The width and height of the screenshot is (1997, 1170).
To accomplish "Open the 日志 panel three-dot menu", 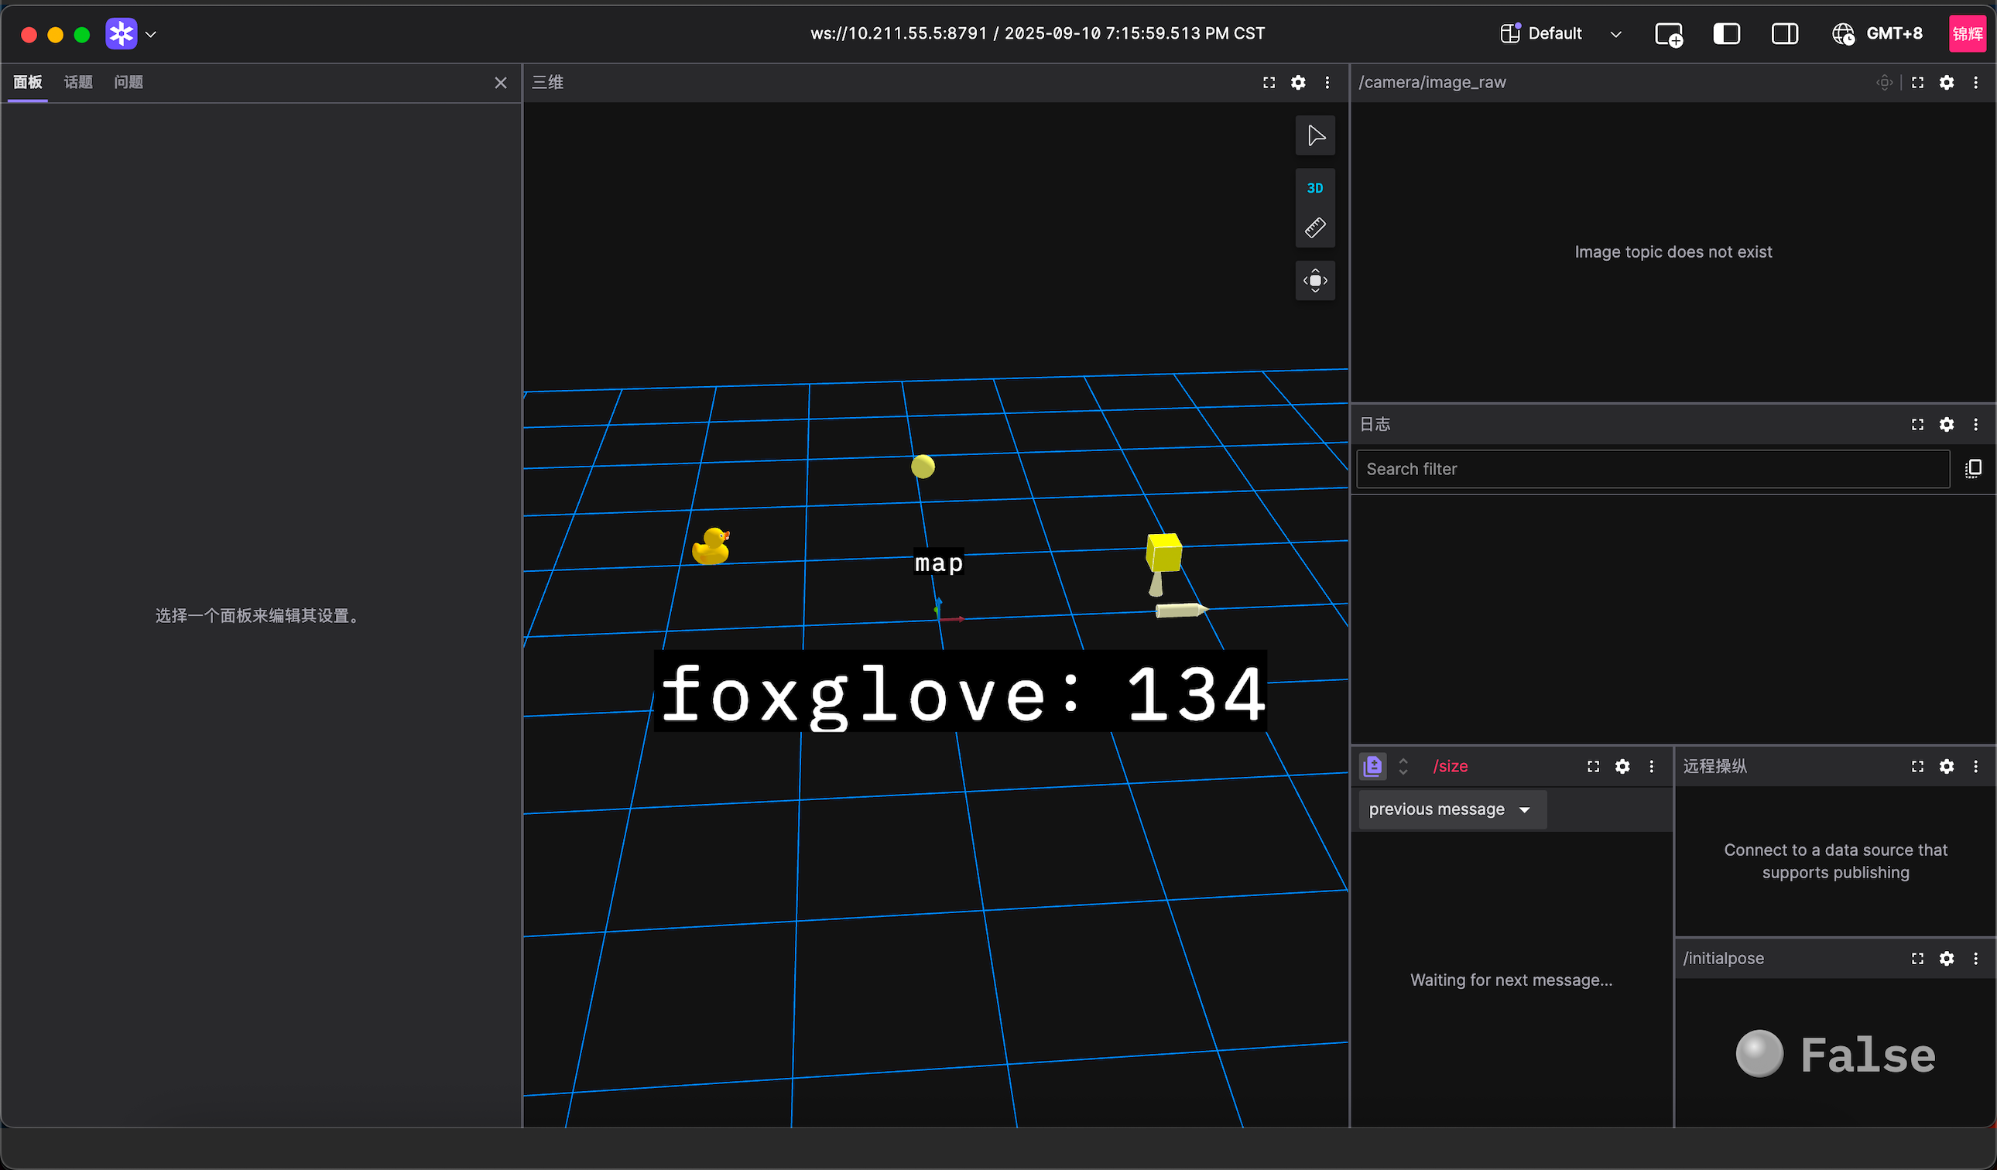I will (1975, 425).
